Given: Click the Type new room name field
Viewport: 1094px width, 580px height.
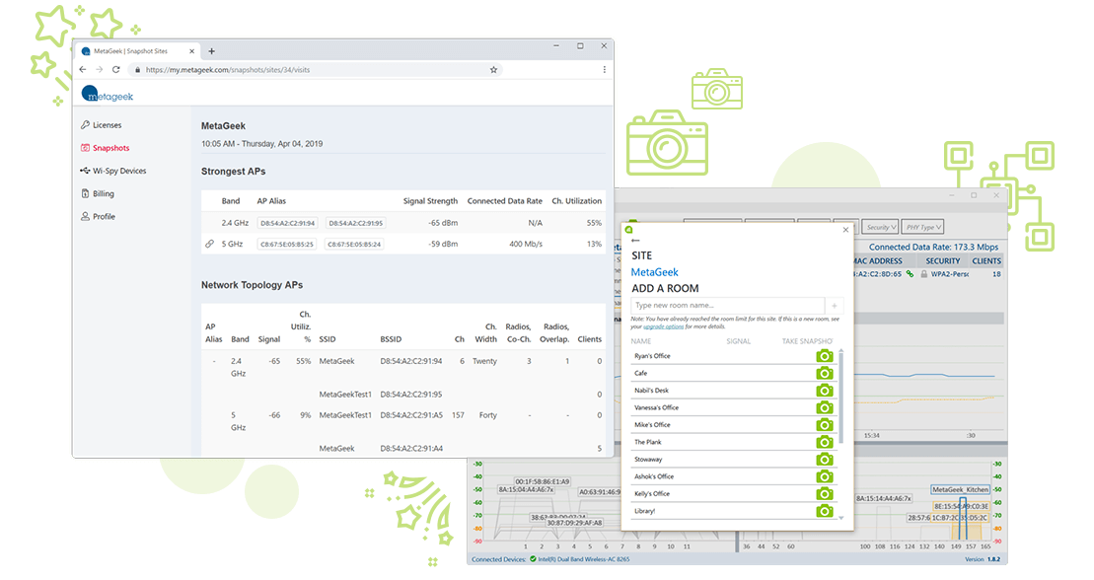Looking at the screenshot, I should 728,306.
